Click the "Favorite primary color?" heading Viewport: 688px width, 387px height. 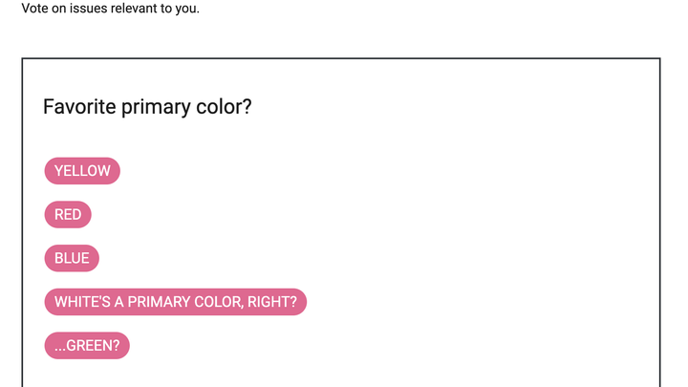click(147, 107)
